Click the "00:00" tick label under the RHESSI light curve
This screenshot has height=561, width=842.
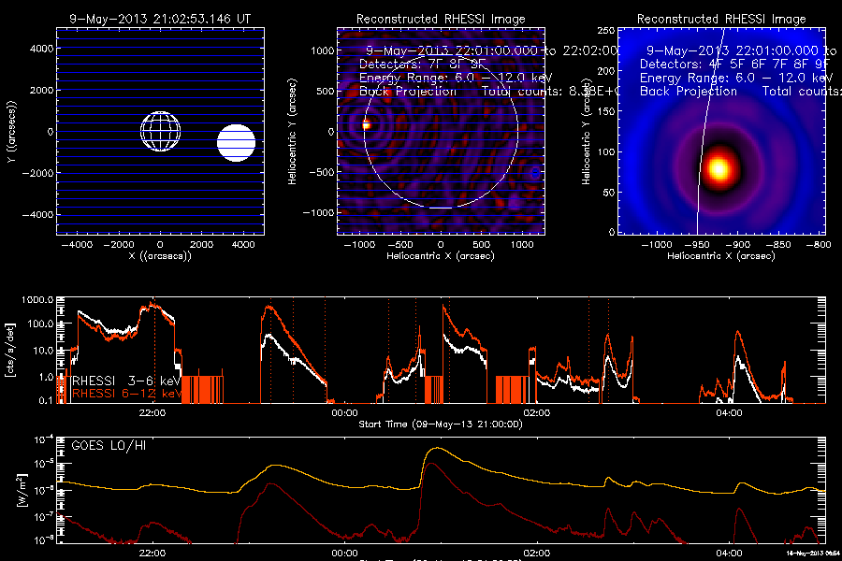(344, 413)
